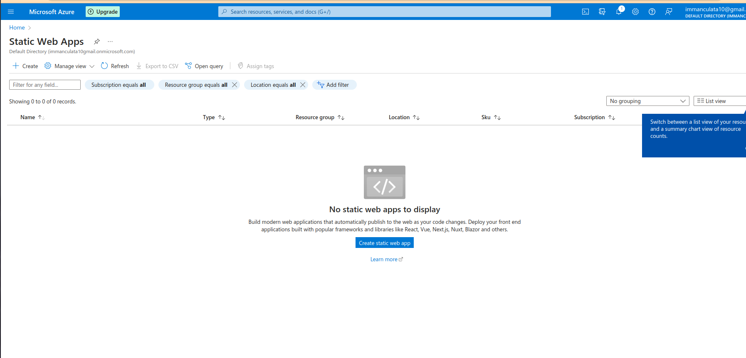
Task: Open Cloud Shell from the top bar
Action: [x=585, y=12]
